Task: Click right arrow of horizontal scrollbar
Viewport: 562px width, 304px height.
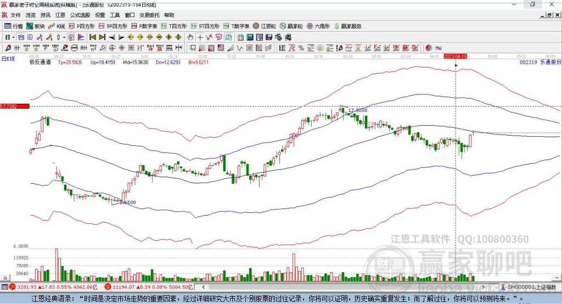Action: tap(483, 287)
